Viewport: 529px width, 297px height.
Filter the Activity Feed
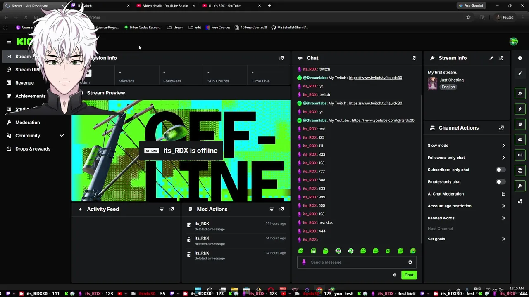[x=162, y=209]
